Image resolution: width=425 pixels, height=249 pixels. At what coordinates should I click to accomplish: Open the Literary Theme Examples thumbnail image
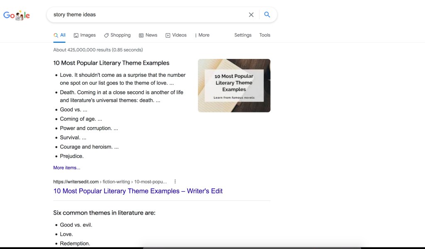point(234,85)
